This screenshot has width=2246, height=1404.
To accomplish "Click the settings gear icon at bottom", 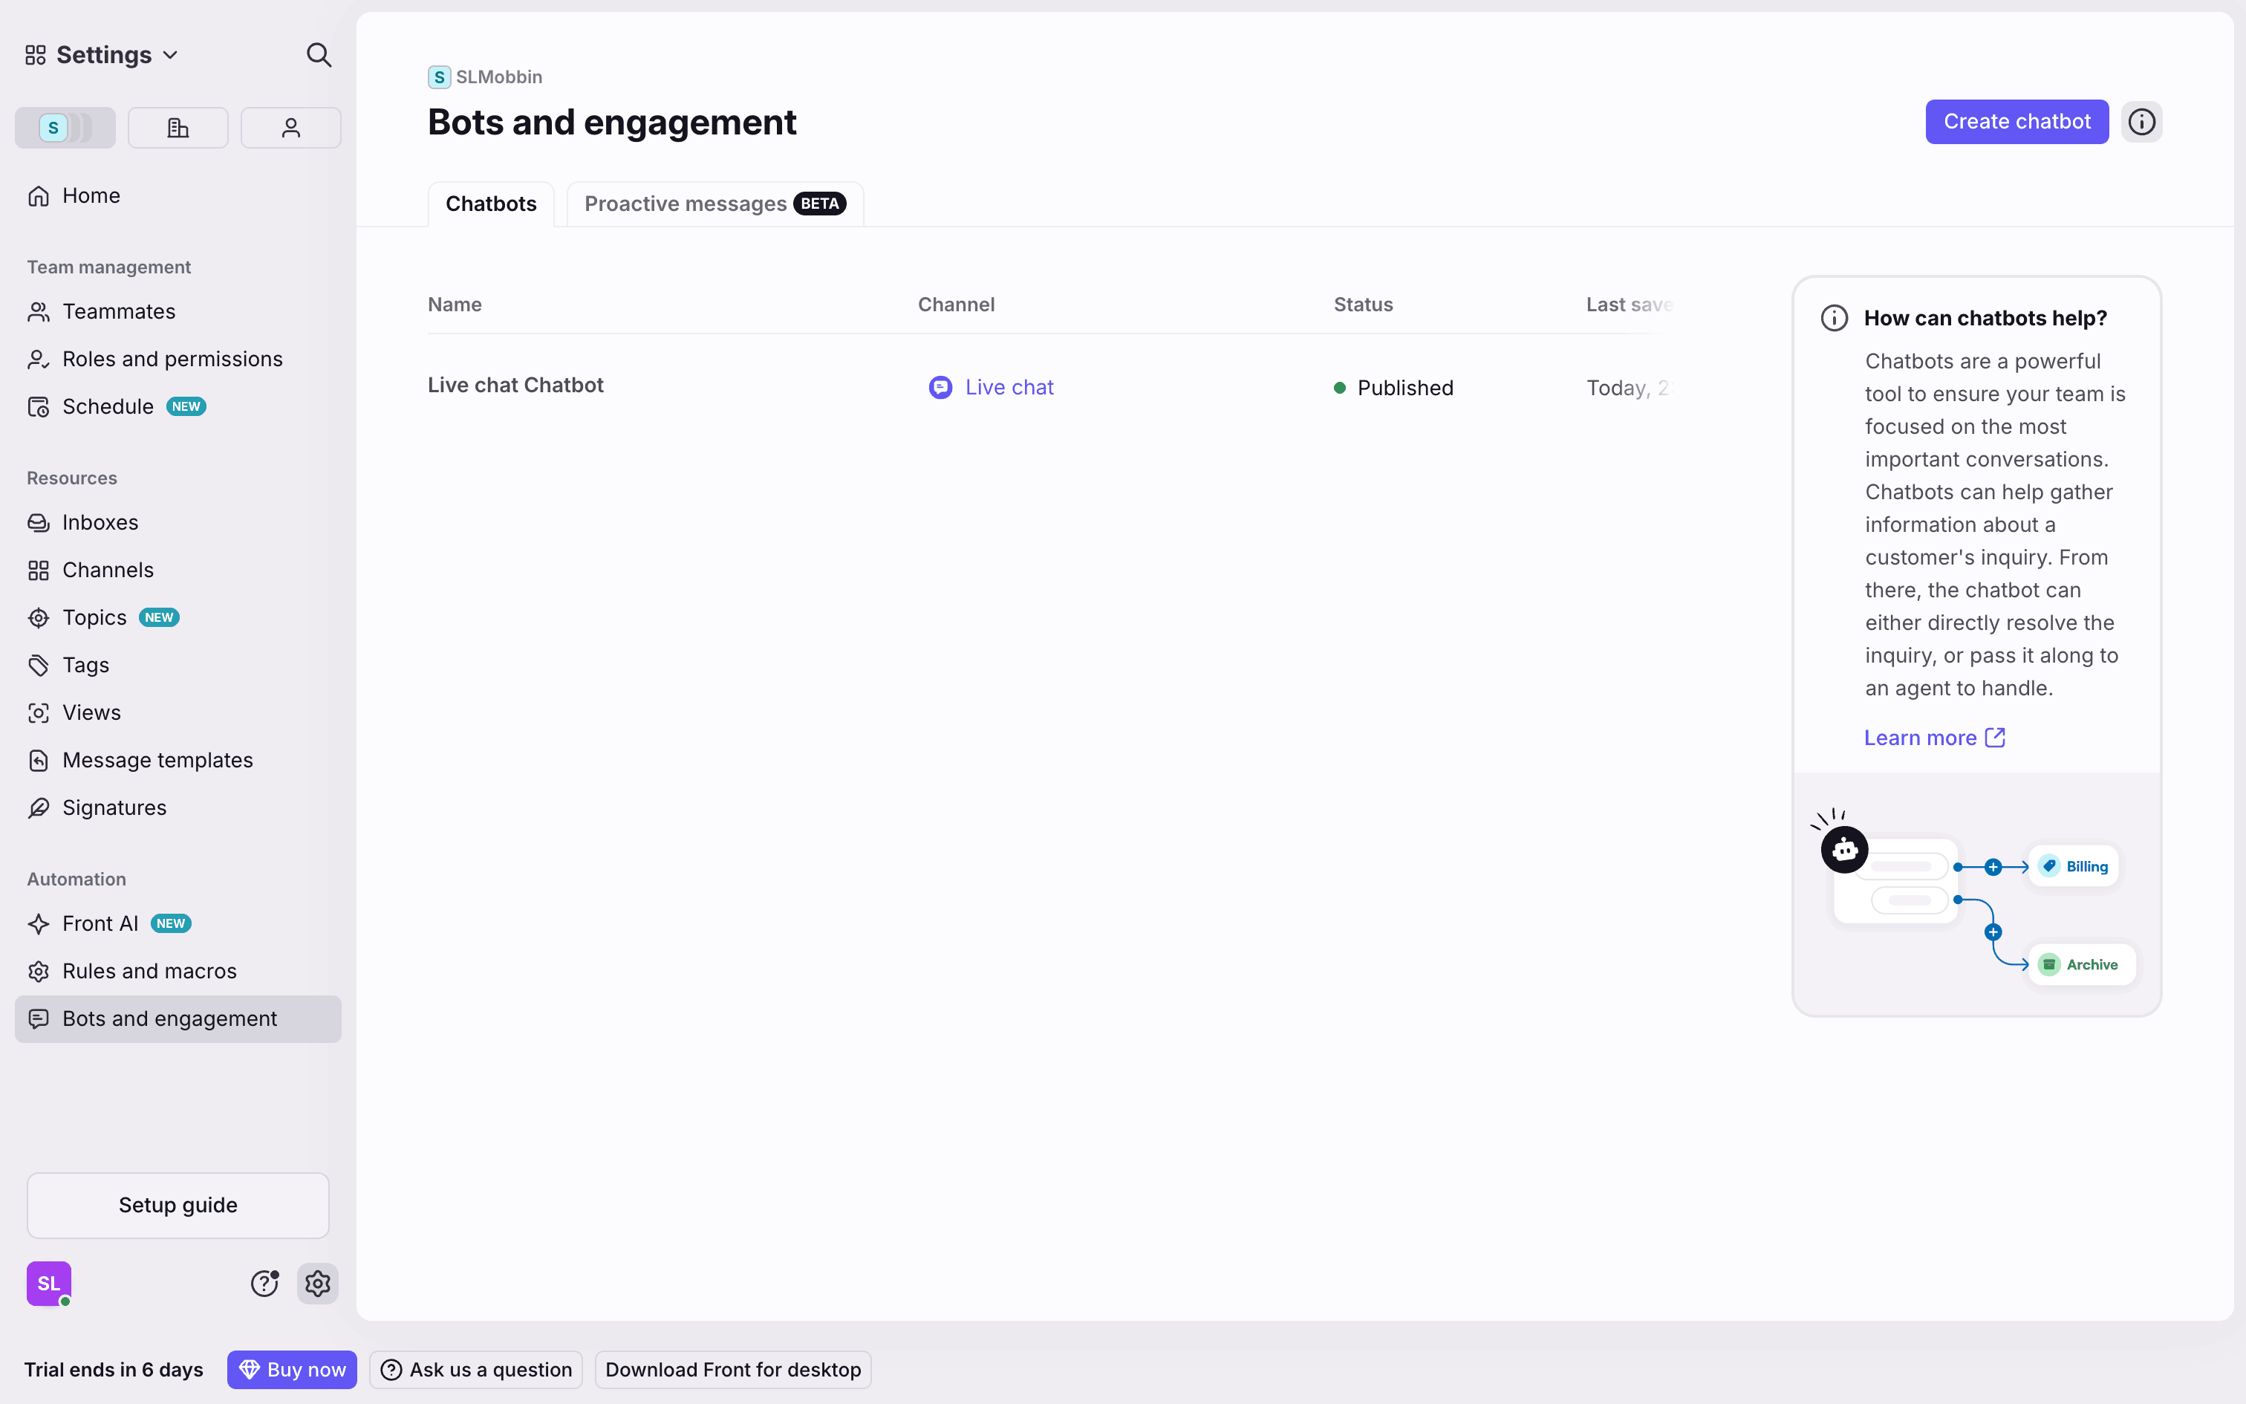I will tap(317, 1284).
